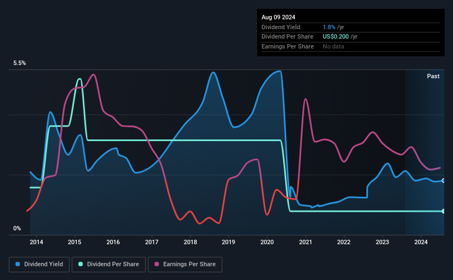Viewport: 453px width, 280px height.
Task: Click the teal Dividend Per Share endpoint marker
Action: coord(444,211)
